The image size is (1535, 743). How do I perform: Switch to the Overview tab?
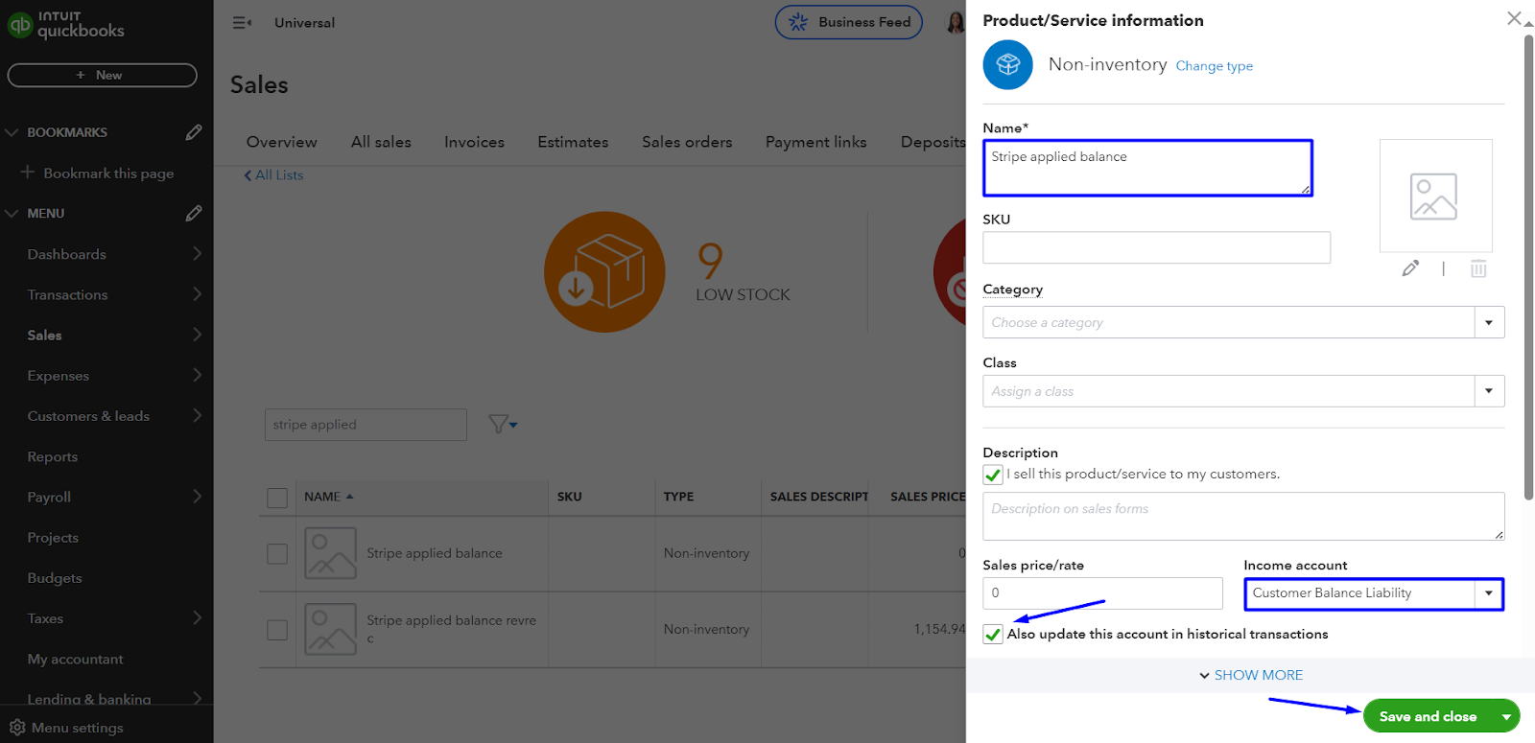281,142
